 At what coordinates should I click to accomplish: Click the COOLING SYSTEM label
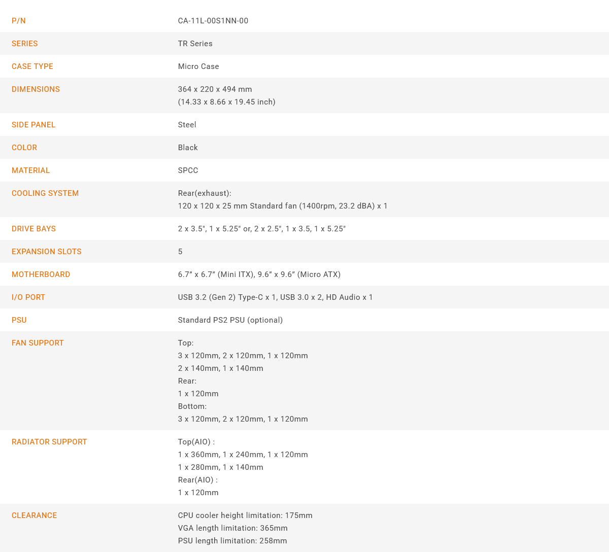coord(45,193)
